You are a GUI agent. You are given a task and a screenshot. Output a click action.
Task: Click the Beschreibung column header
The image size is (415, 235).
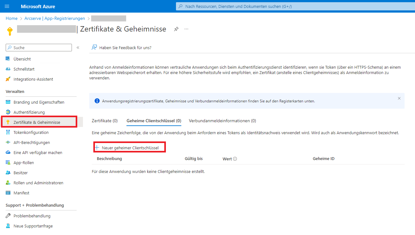click(x=109, y=159)
